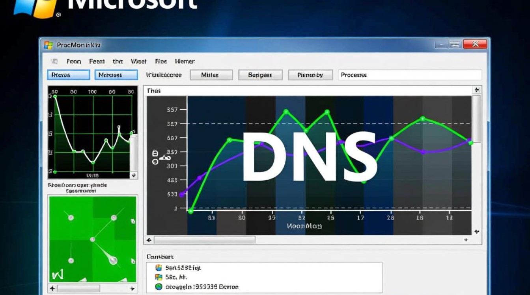Click the down arrow beside the main chart
Viewport: 530px width, 295px height.
pyautogui.click(x=477, y=232)
